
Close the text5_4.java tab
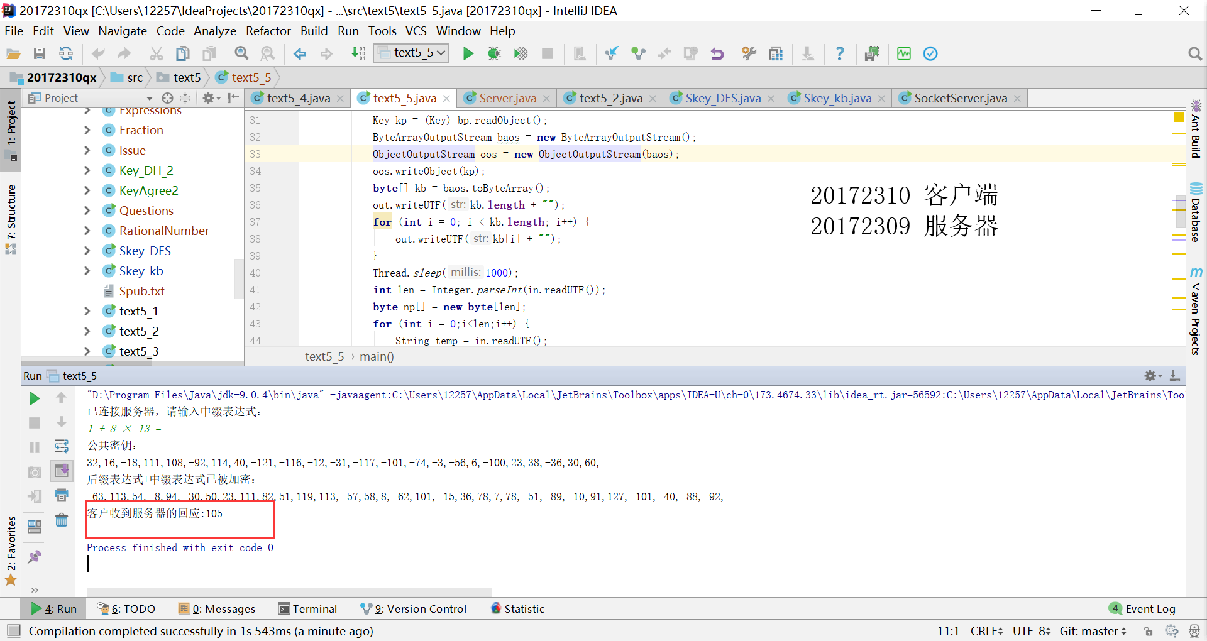tap(340, 99)
